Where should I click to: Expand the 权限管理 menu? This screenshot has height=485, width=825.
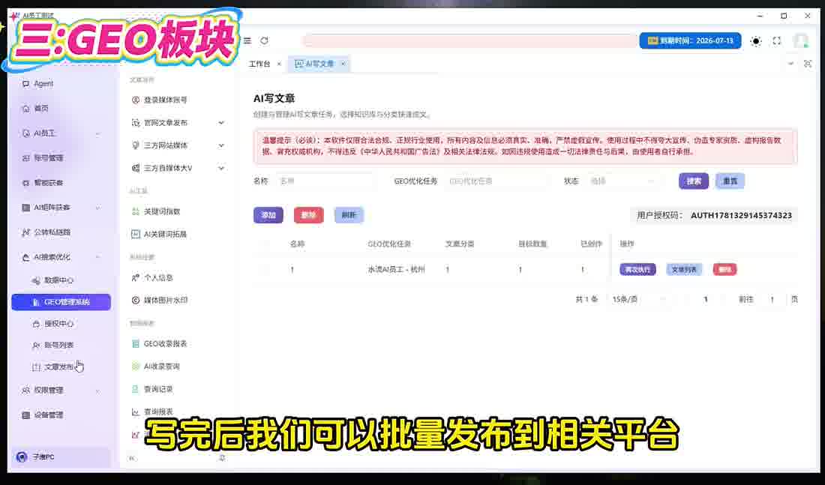pos(61,390)
